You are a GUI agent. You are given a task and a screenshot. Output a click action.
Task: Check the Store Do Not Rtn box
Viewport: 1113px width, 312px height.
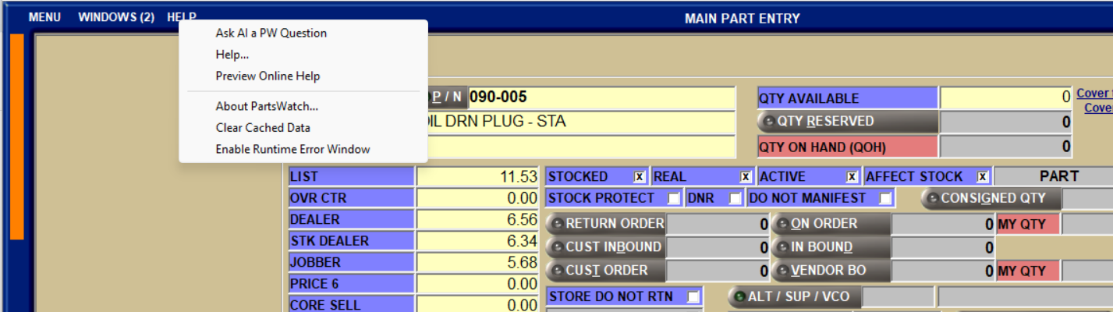tap(693, 297)
